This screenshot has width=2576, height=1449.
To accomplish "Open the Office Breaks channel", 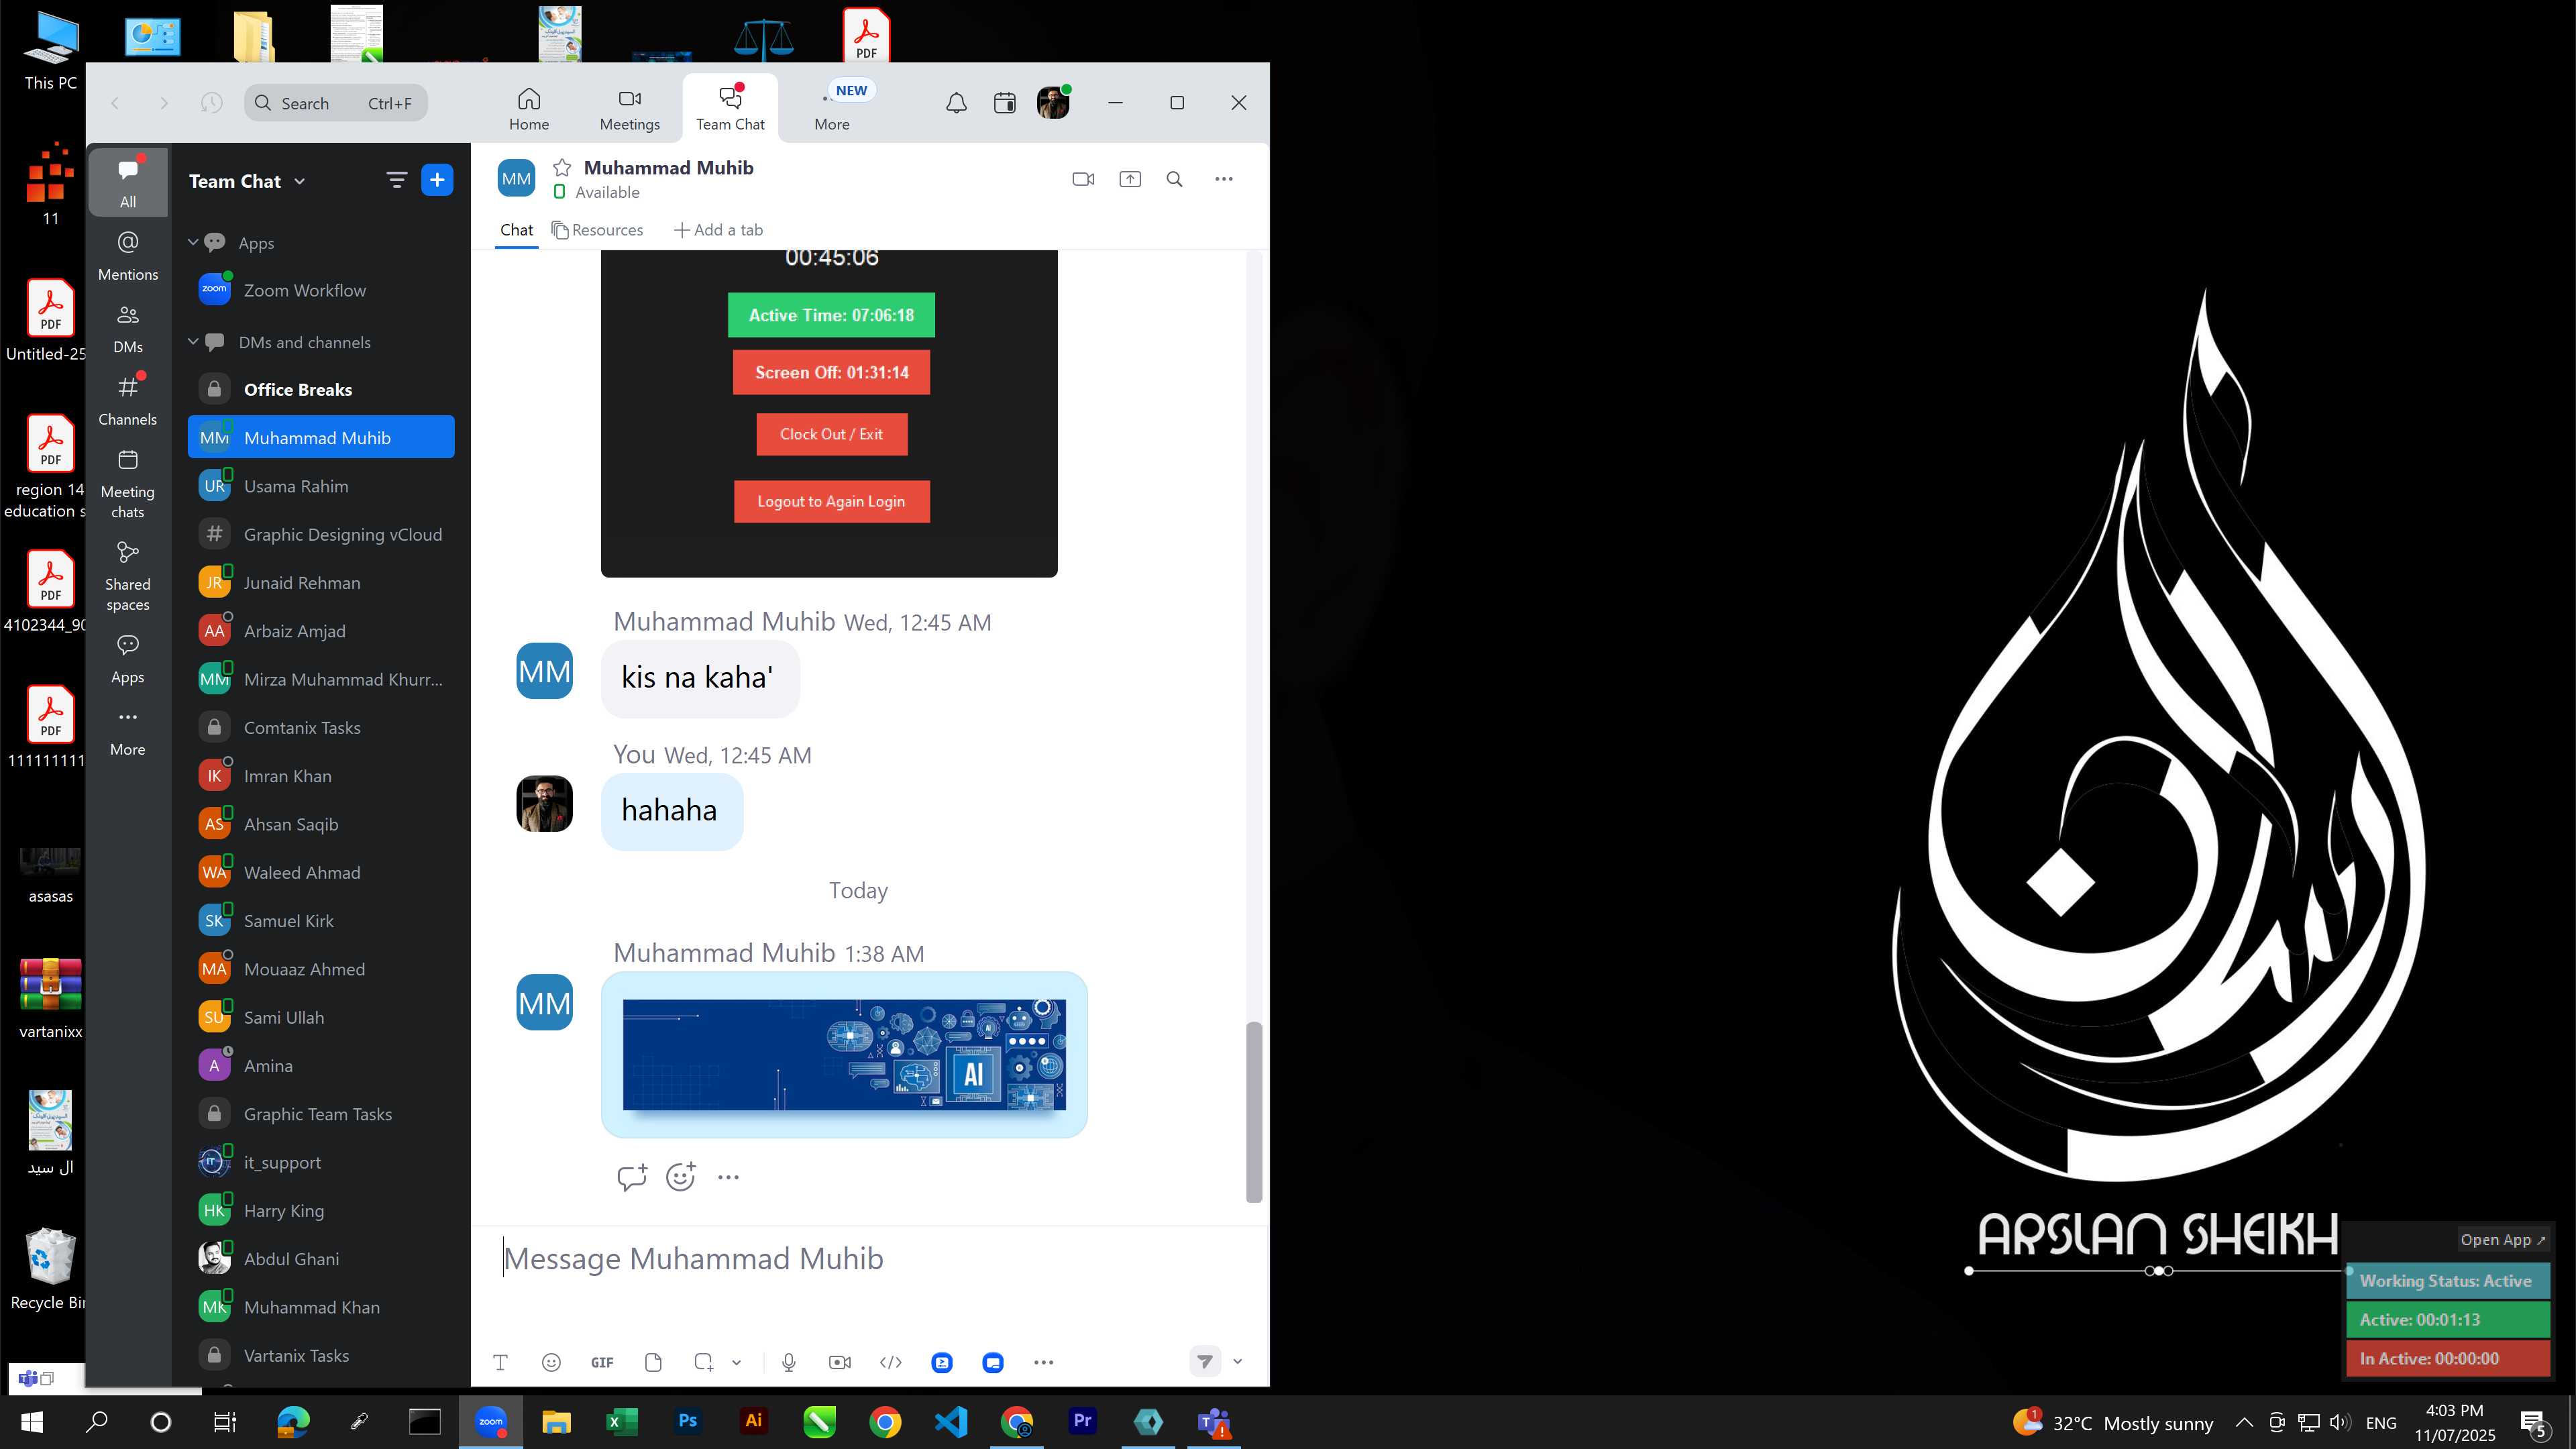I will tap(321, 389).
